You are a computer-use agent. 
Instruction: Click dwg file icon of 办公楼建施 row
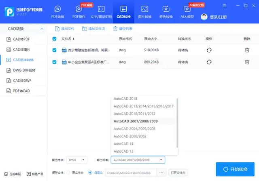(64, 50)
